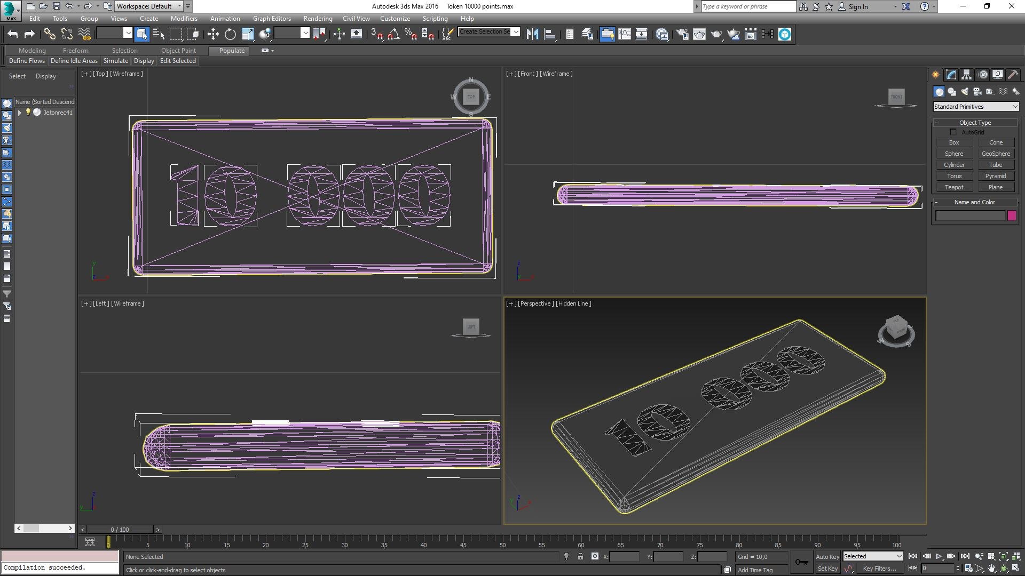Viewport: 1025px width, 576px height.
Task: Toggle the 3D Snaps button
Action: 376,34
